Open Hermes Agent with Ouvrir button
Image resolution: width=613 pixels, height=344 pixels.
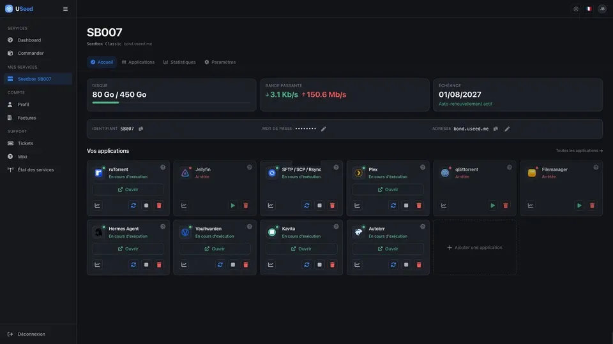coord(128,249)
